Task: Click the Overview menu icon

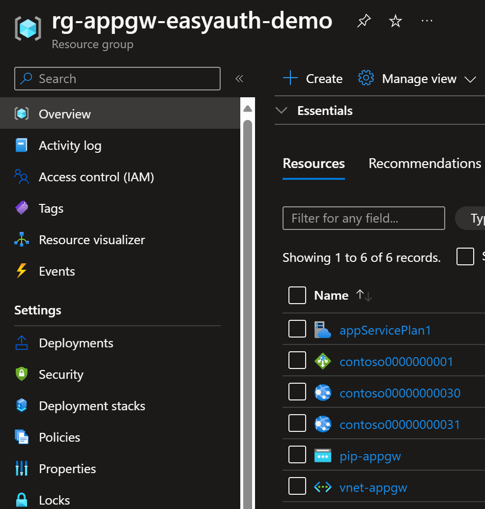Action: click(22, 113)
